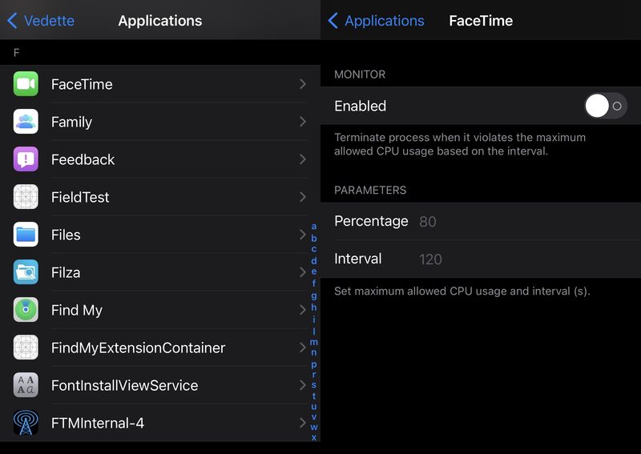The width and height of the screenshot is (641, 454).
Task: Tap the FaceTime green camera icon
Action: (x=26, y=84)
